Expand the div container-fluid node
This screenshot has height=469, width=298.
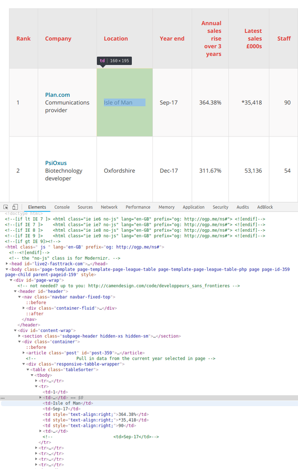pos(24,308)
